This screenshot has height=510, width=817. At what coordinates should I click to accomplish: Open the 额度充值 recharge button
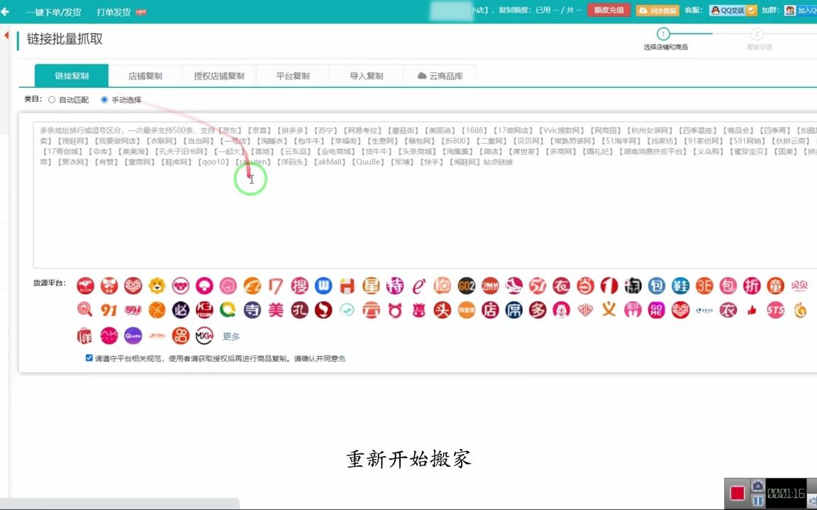click(x=608, y=11)
